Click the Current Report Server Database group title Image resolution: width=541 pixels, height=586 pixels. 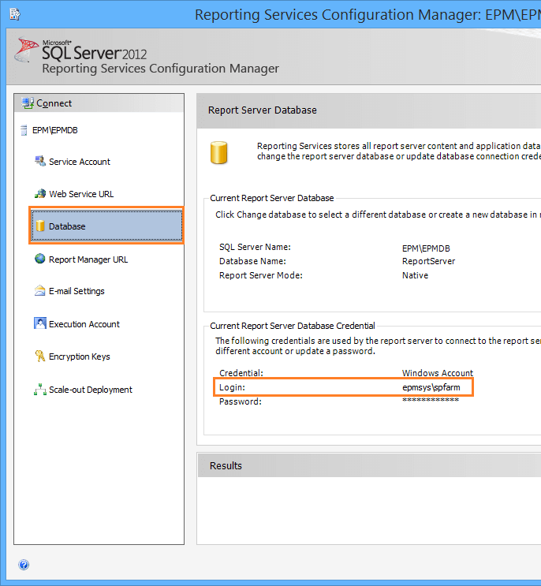[271, 198]
